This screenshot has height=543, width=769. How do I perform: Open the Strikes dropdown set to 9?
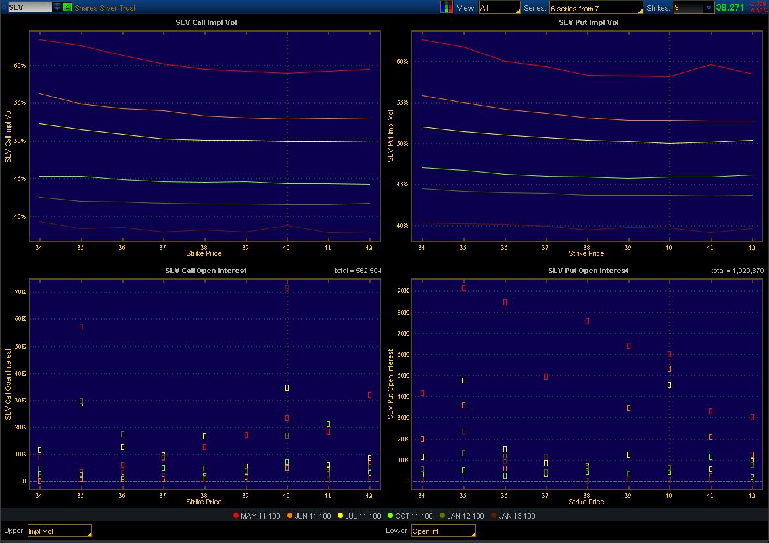(693, 8)
